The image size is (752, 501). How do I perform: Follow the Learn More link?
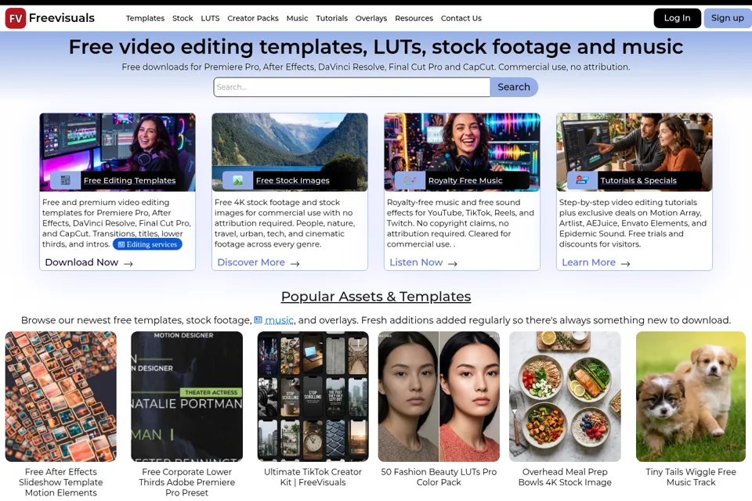[x=588, y=262]
